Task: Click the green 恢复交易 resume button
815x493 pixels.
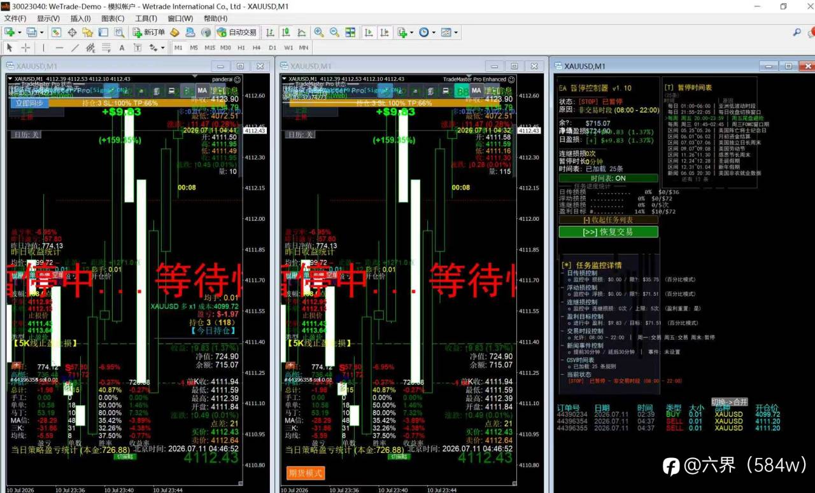Action: 608,232
